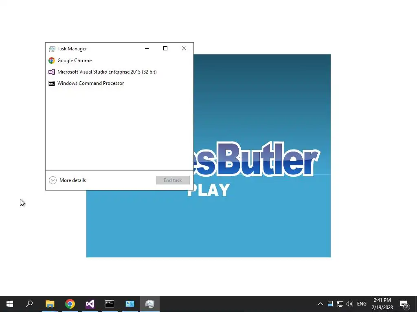
Task: Click the End task button
Action: (173, 180)
